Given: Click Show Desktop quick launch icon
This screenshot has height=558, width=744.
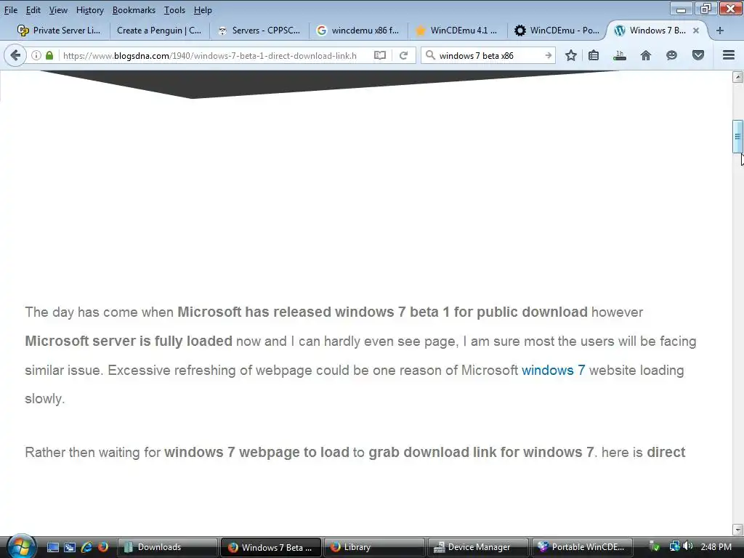Looking at the screenshot, I should point(52,547).
